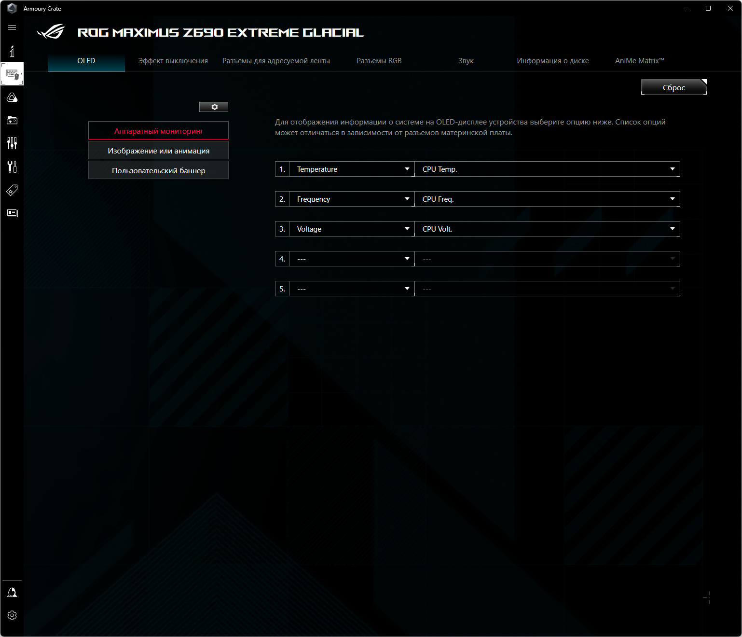This screenshot has height=637, width=742.
Task: Open the Featured deals tag icon
Action: coord(12,190)
